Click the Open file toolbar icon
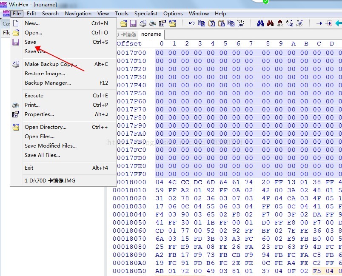The image size is (342, 276). 123,23
